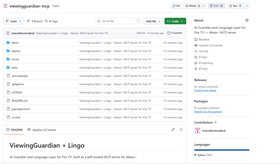Switch to the Apache-2.0 license tab
The image size is (280, 164).
[42, 130]
